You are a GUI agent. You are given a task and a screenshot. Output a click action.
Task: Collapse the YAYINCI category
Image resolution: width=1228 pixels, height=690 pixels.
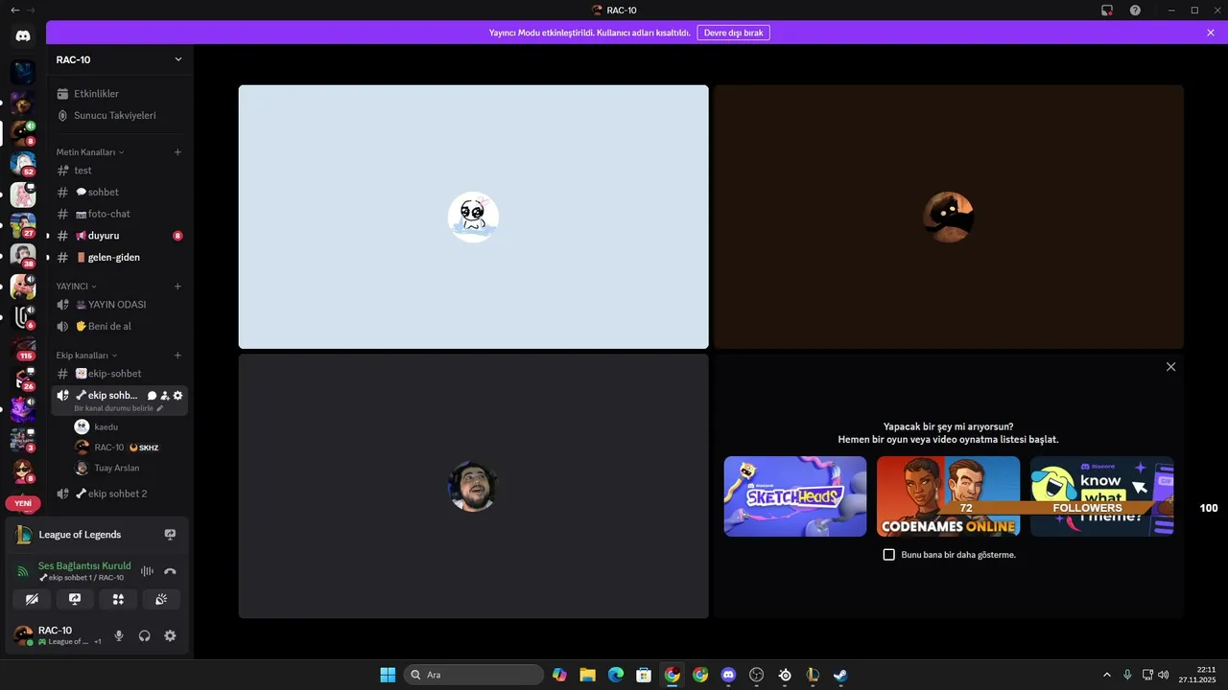click(x=77, y=287)
